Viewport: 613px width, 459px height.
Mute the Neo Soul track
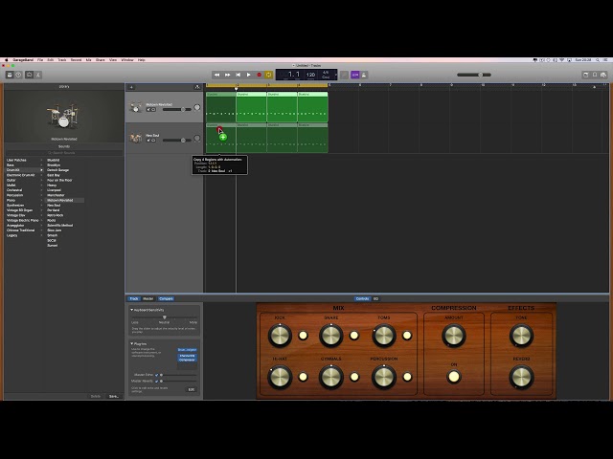(x=148, y=141)
